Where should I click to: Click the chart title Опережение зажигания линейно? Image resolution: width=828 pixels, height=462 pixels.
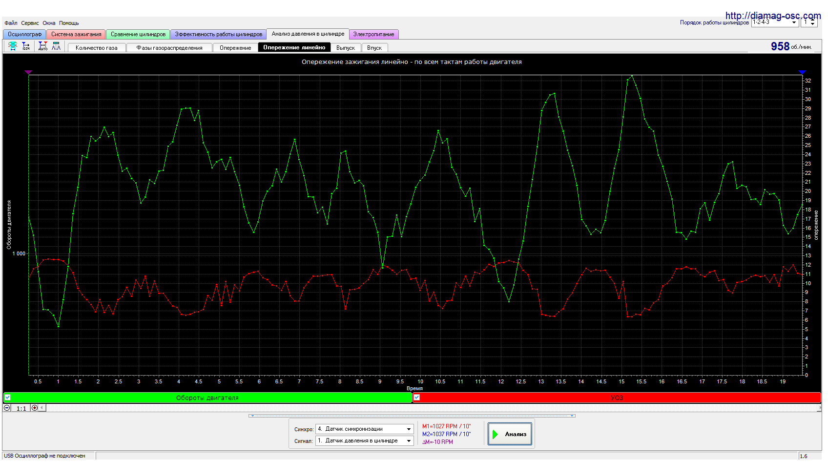coord(412,62)
